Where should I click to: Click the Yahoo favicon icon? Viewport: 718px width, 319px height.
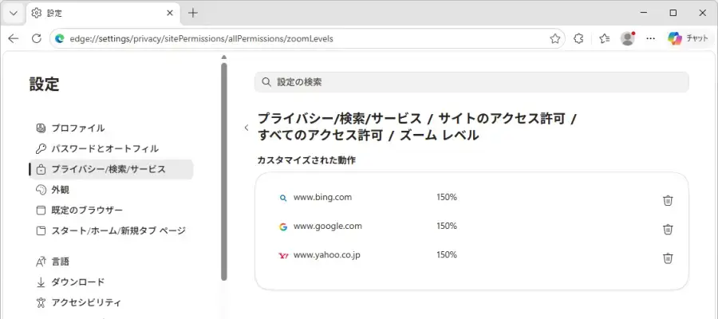[283, 256]
